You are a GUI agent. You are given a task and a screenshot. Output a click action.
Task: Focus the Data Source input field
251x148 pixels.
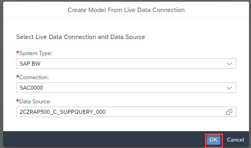pyautogui.click(x=126, y=112)
